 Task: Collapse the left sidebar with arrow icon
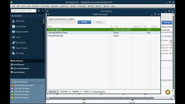[x=43, y=11]
